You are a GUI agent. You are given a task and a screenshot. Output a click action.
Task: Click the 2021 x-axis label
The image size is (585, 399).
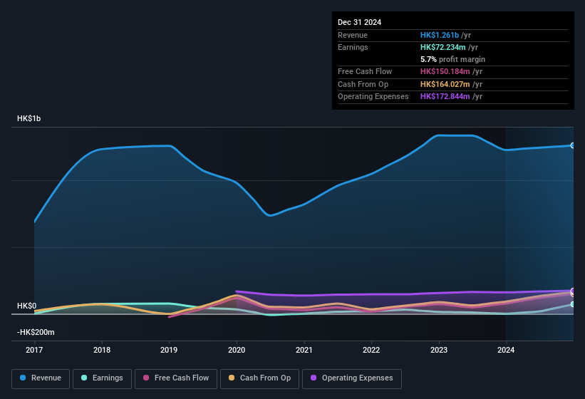[304, 350]
